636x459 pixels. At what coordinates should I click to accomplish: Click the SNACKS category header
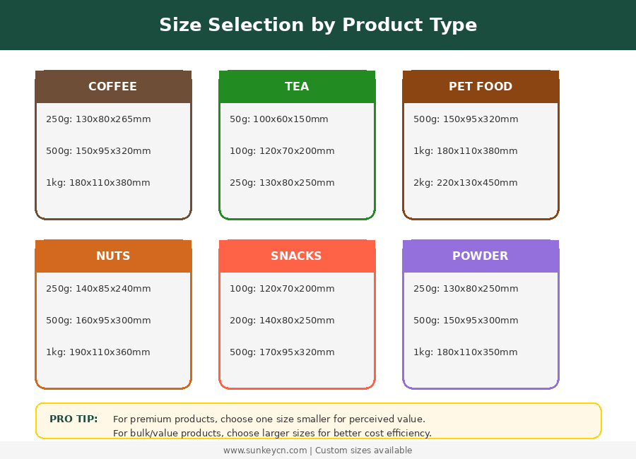tap(297, 256)
